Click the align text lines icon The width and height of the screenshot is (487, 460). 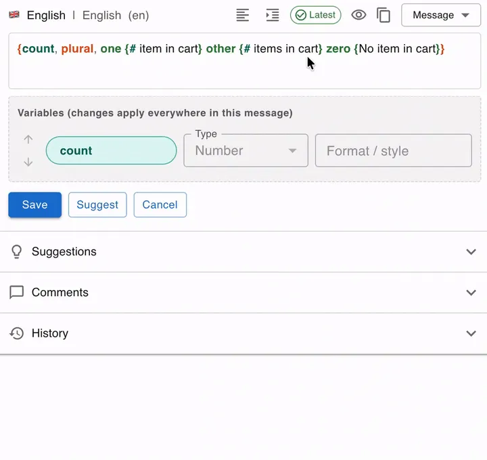[243, 15]
